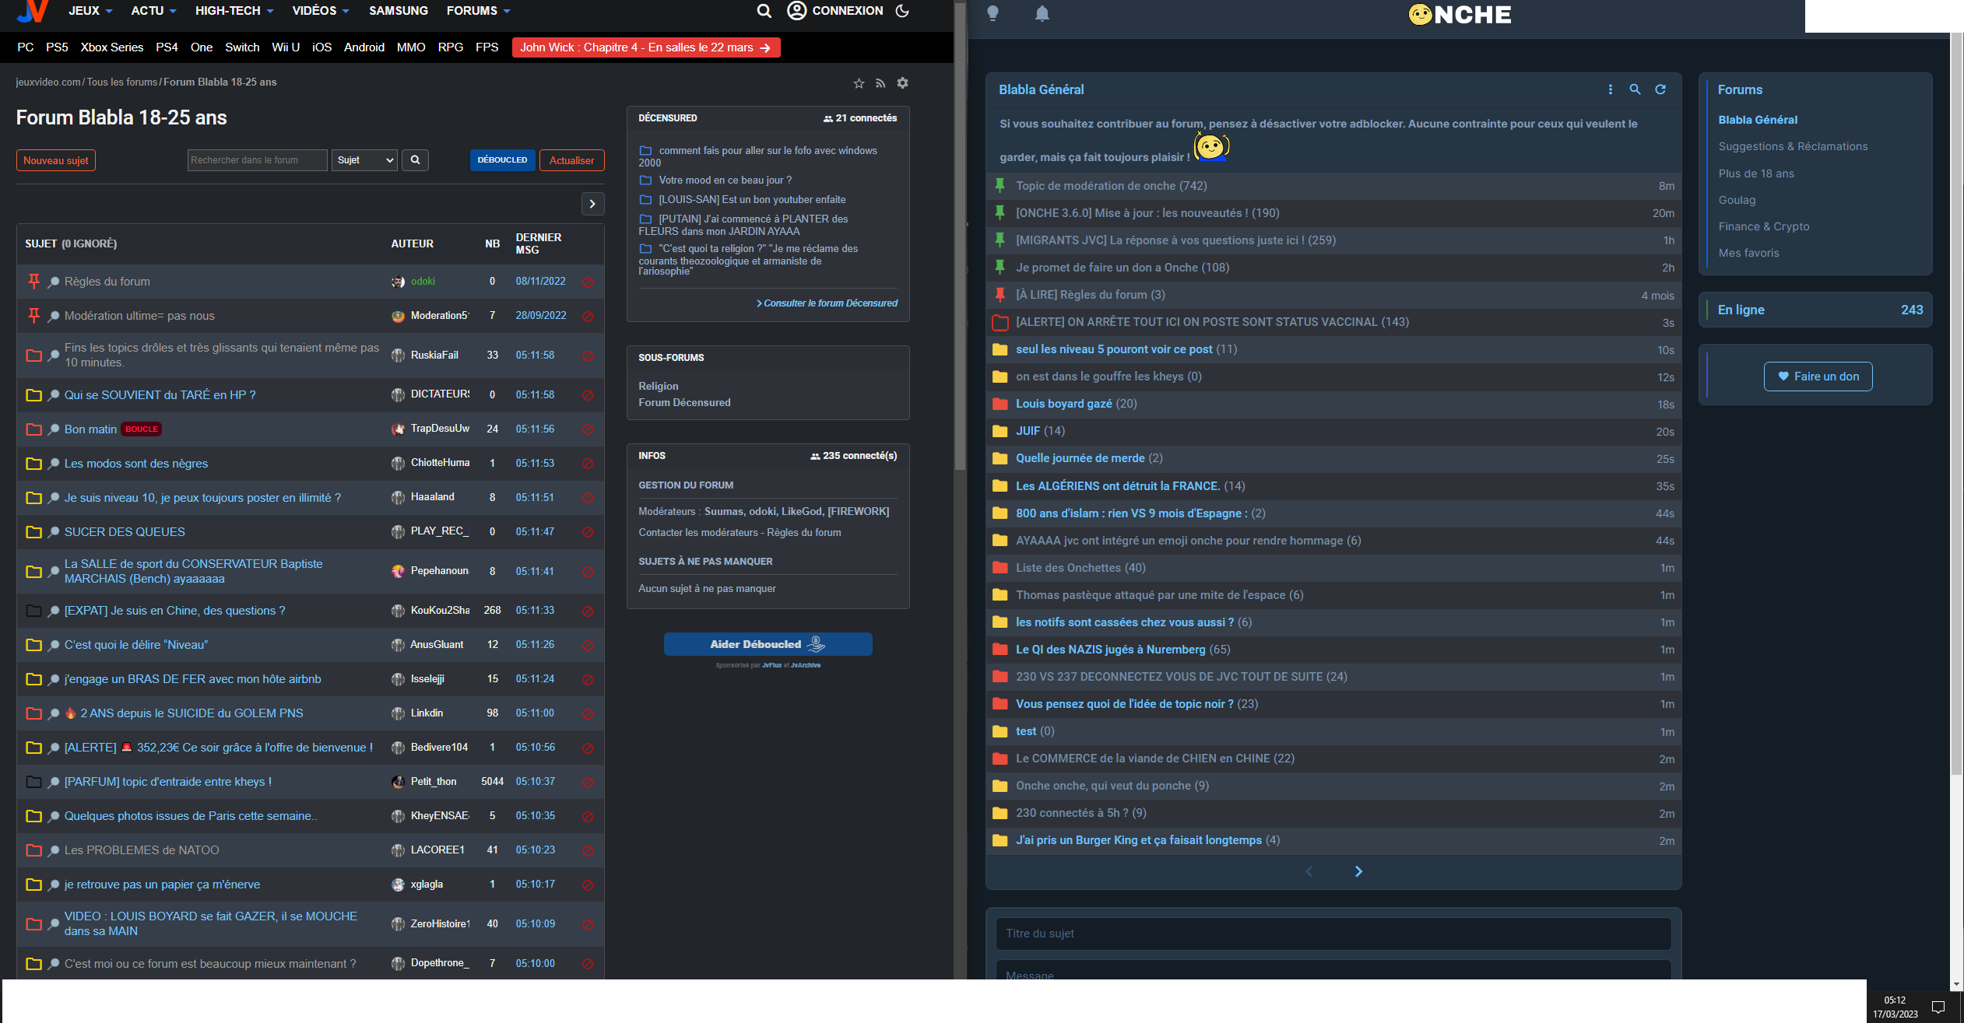This screenshot has width=1964, height=1023.
Task: Open the forum settings gear icon
Action: [x=903, y=83]
